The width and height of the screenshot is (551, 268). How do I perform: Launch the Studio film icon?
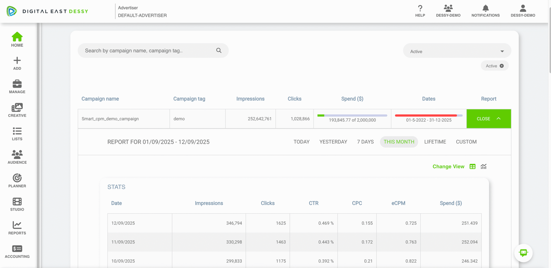pyautogui.click(x=17, y=204)
